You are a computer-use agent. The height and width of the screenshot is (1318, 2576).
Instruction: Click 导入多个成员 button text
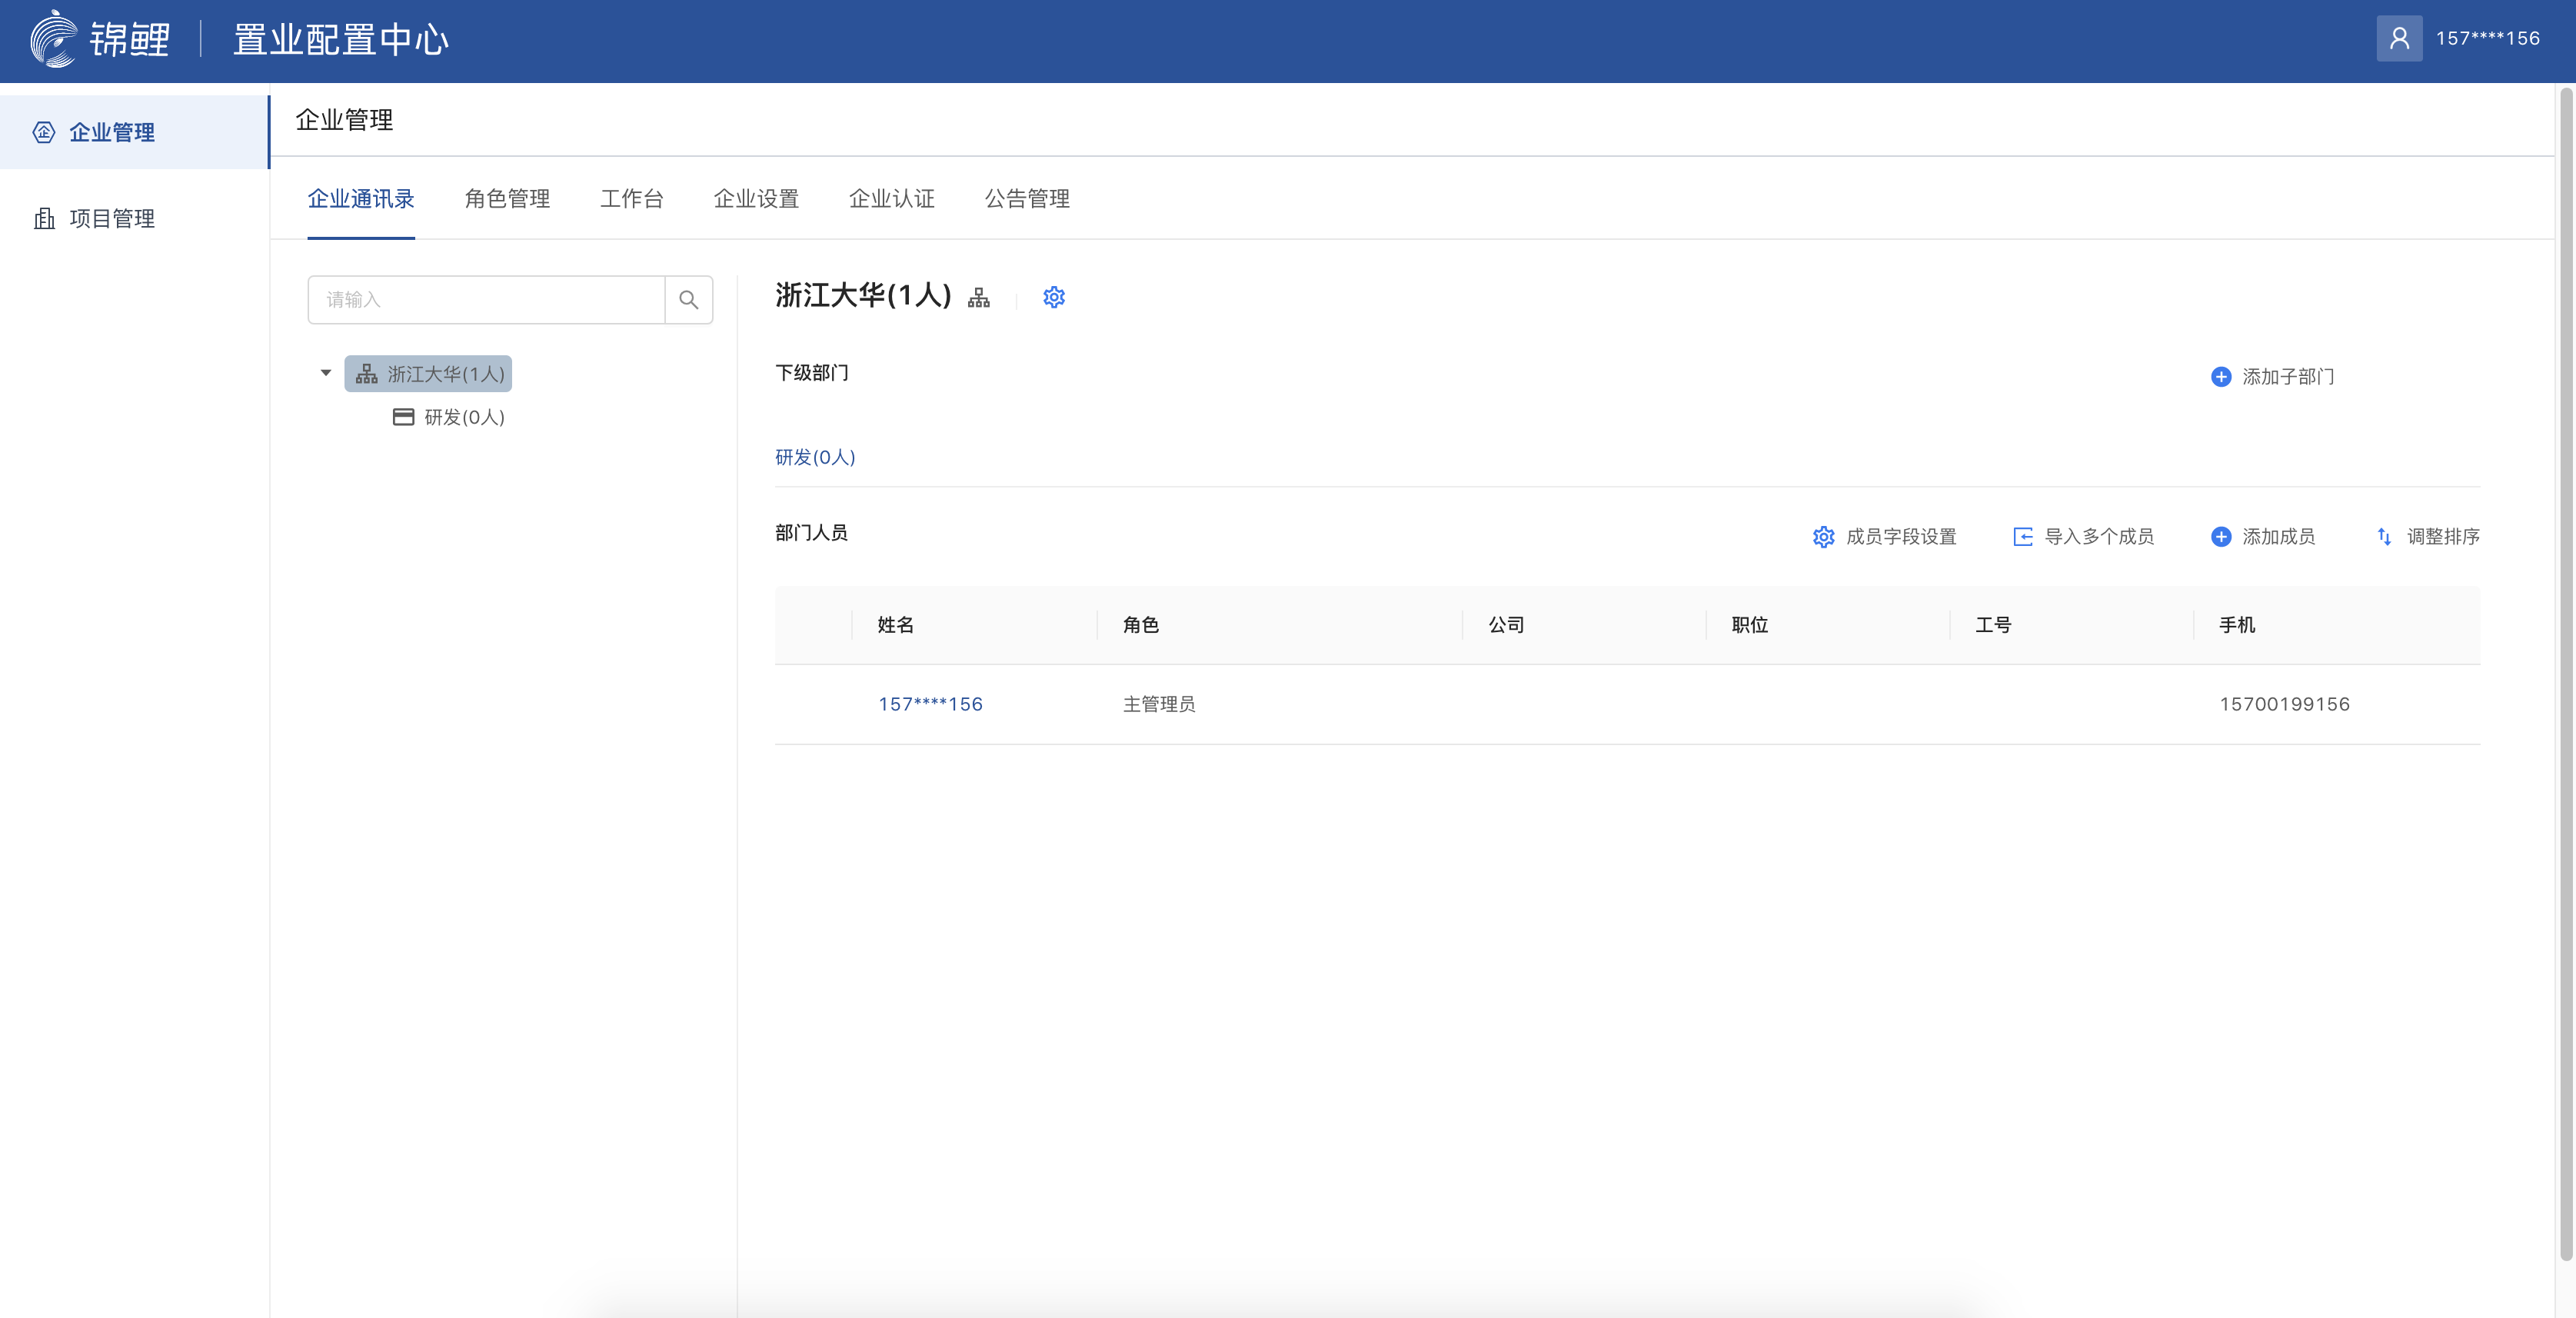[x=2099, y=537]
